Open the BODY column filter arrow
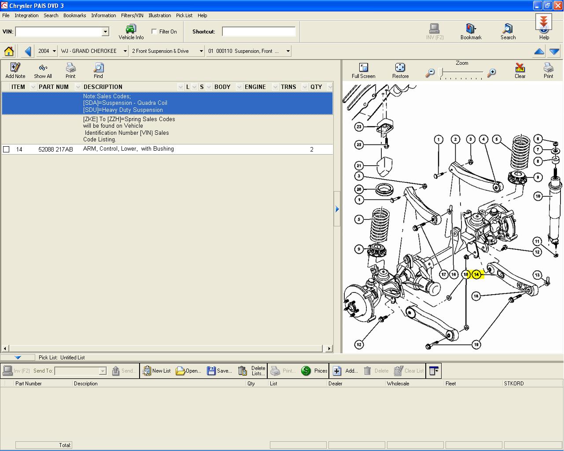564x451 pixels. [x=239, y=87]
